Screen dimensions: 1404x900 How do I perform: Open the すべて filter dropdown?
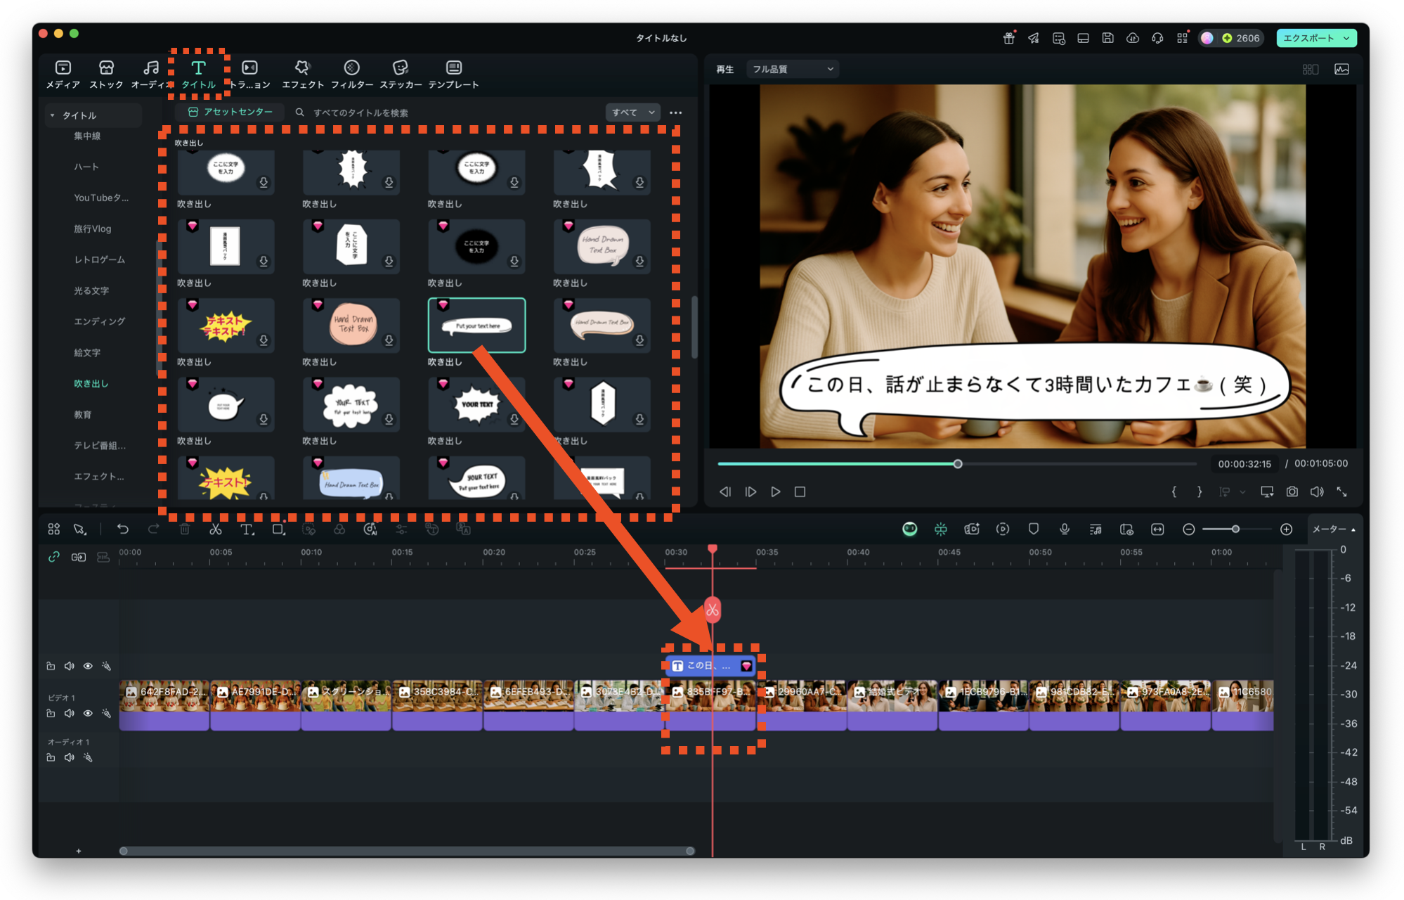click(632, 112)
